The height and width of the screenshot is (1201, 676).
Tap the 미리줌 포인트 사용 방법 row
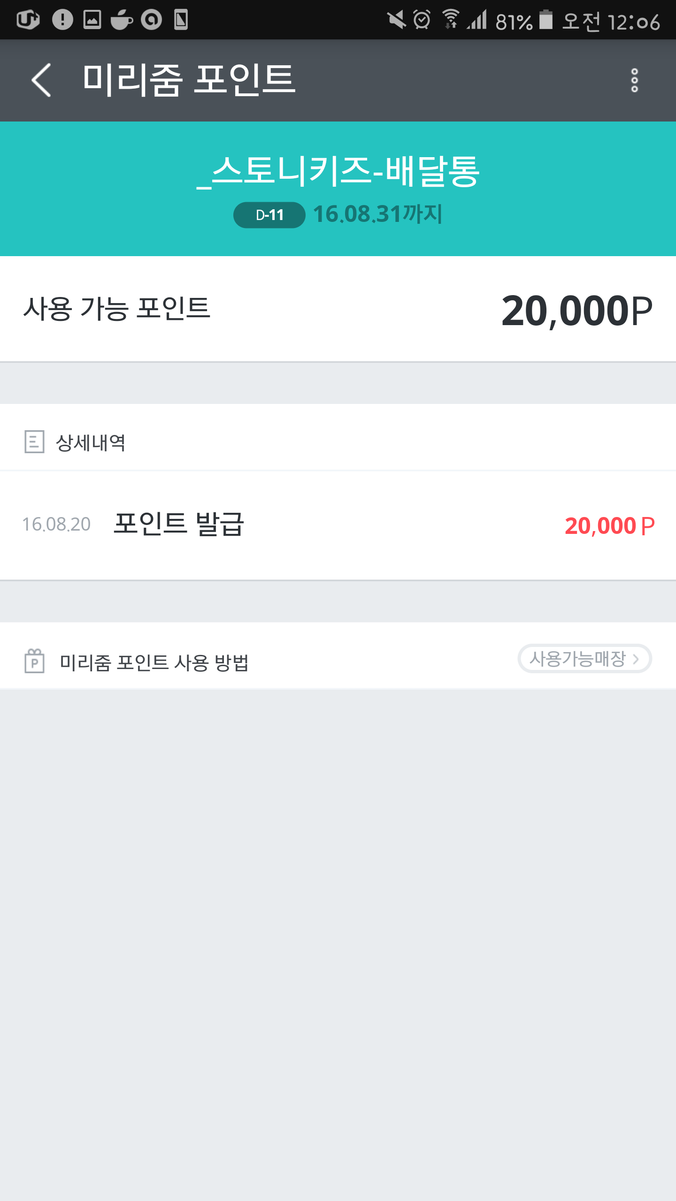click(154, 662)
